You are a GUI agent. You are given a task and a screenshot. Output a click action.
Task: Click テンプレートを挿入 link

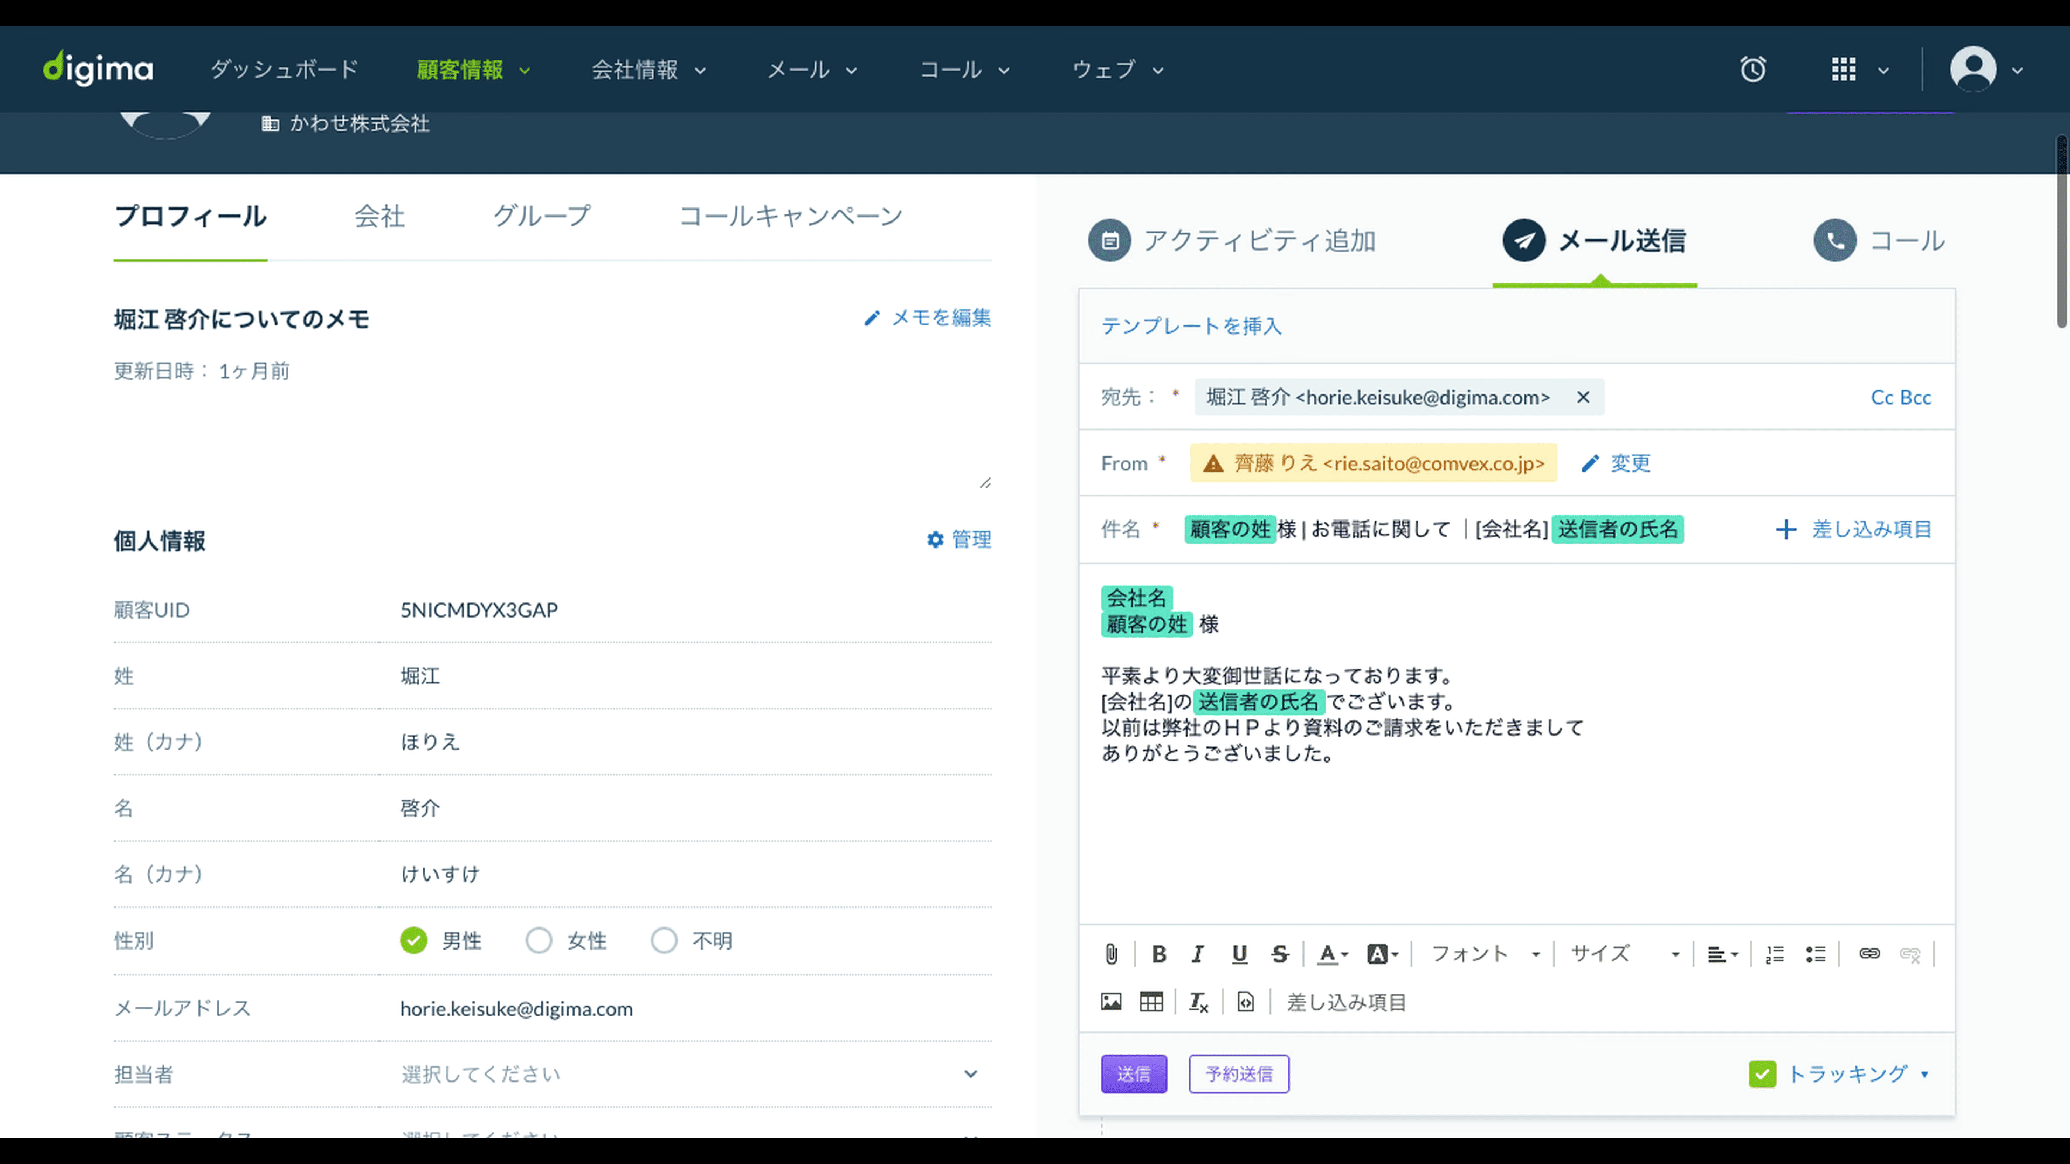[x=1191, y=326]
